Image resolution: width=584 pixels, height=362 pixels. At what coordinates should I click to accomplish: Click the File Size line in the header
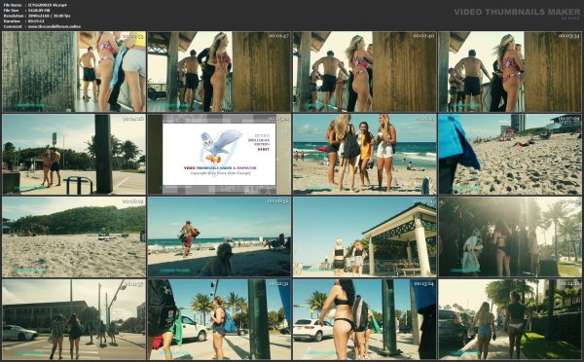point(26,11)
